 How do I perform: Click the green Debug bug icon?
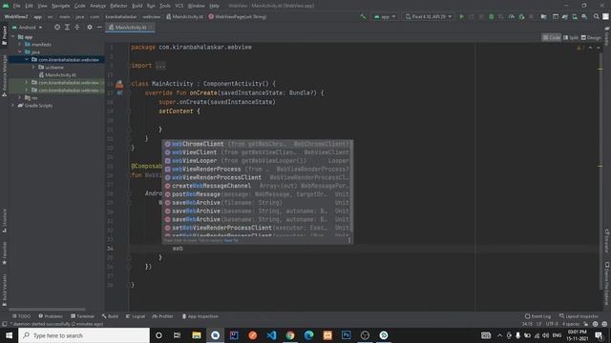[x=492, y=17]
